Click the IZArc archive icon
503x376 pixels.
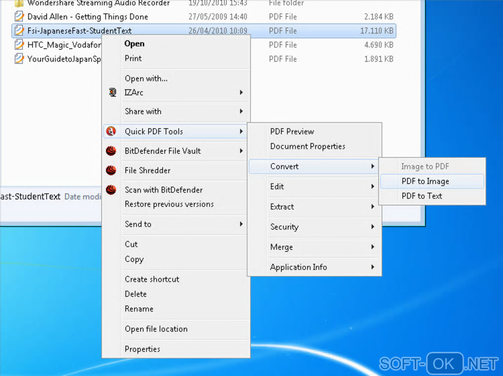(112, 92)
